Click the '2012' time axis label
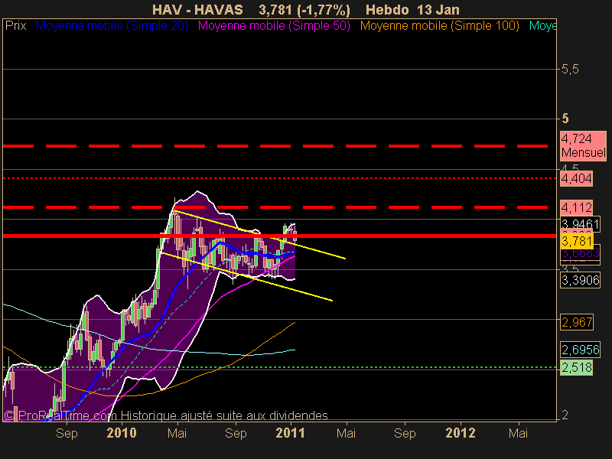The height and width of the screenshot is (459, 612). click(461, 433)
